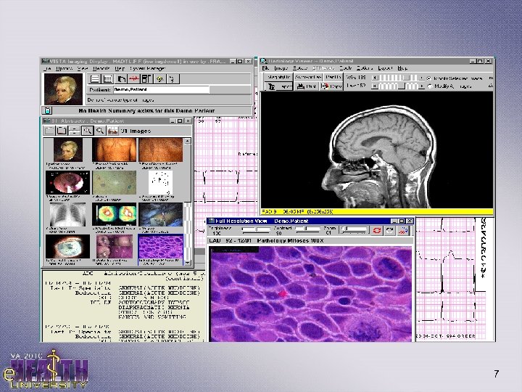Image resolution: width=522 pixels, height=392 pixels.
Task: Click the grid abstracts icon in VistA toolbar
Action: pyautogui.click(x=107, y=78)
